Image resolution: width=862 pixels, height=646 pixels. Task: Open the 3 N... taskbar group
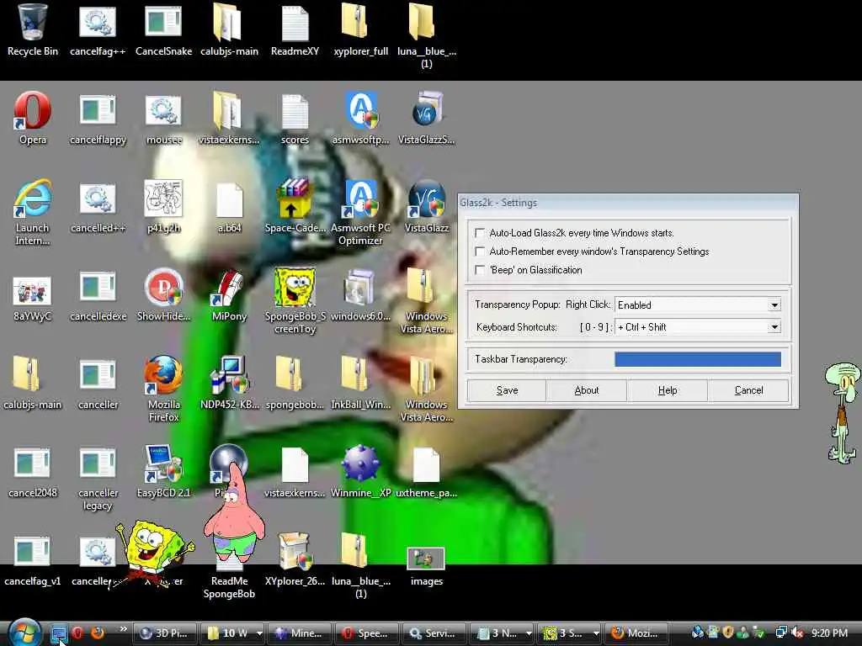[x=502, y=633]
